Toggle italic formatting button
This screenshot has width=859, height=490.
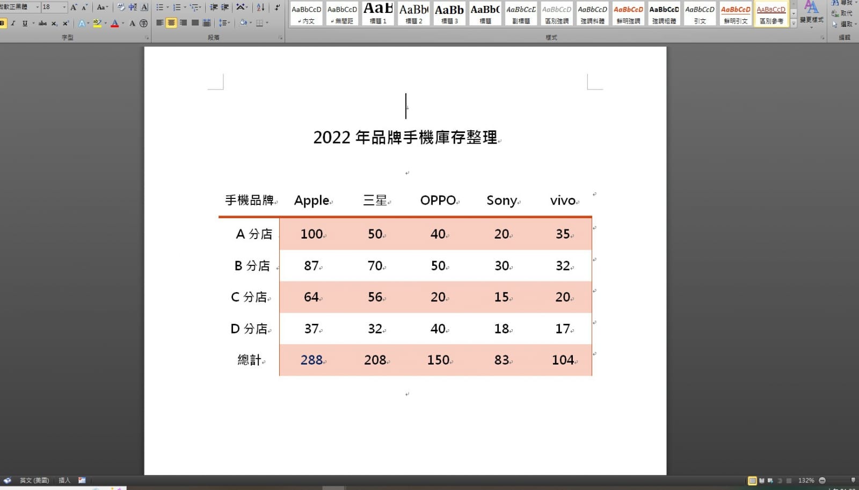tap(13, 23)
